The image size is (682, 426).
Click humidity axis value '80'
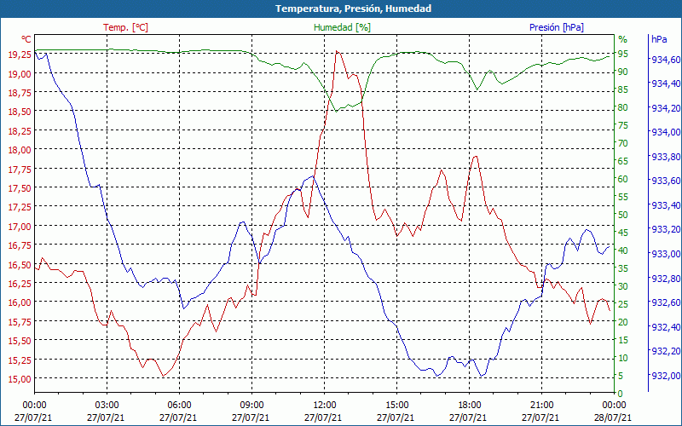point(623,107)
